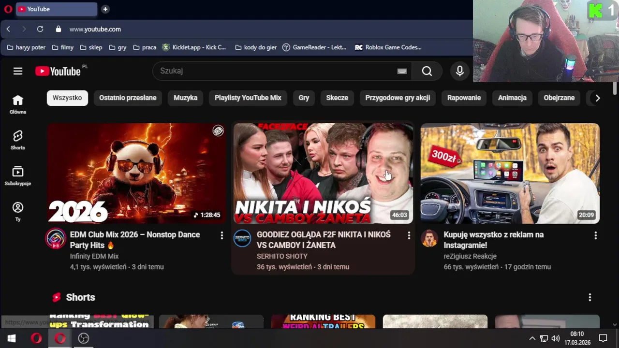Select the Muzyka filter chip

tap(185, 98)
